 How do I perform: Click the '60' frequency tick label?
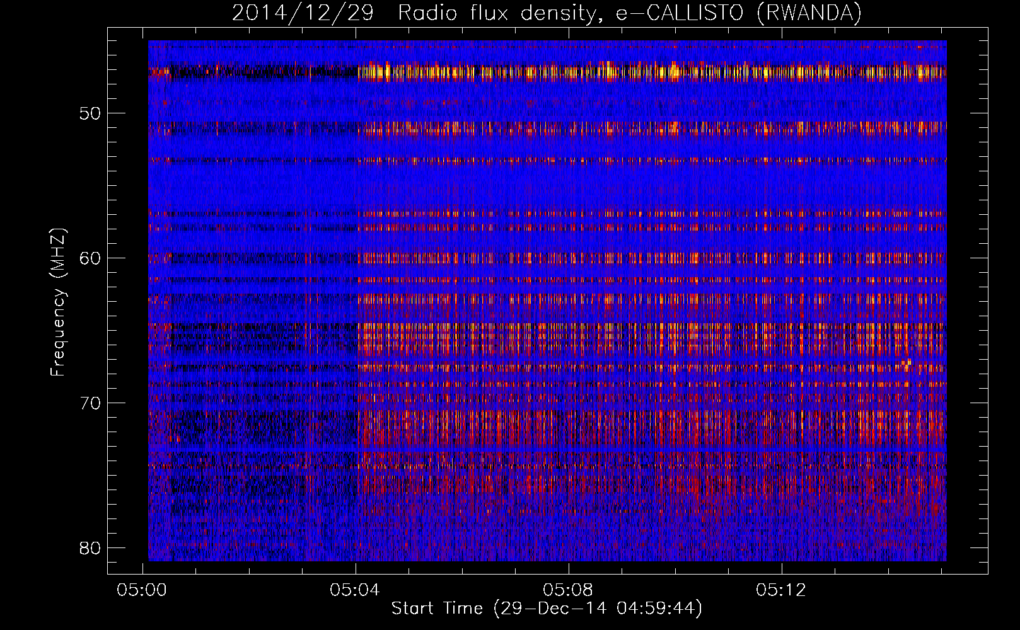(x=90, y=258)
